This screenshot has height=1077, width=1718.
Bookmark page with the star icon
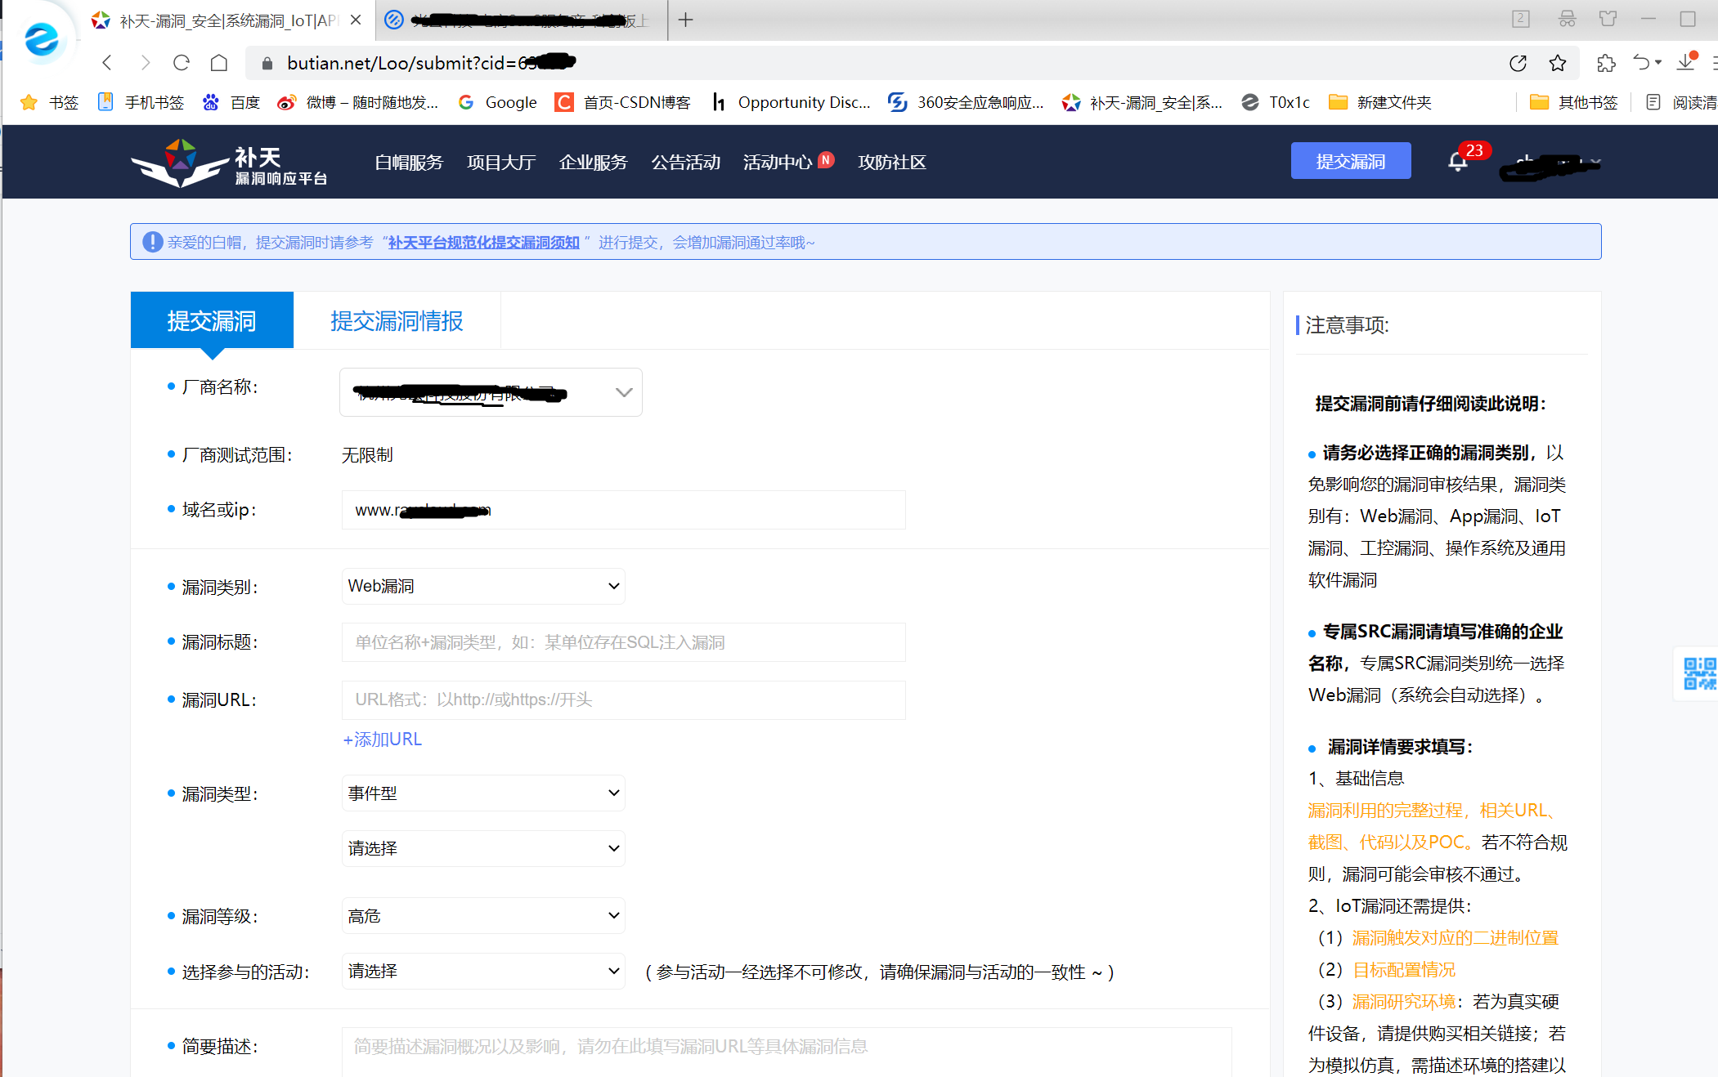1557,63
